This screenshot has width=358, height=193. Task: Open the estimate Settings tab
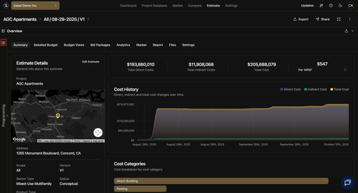coord(188,45)
